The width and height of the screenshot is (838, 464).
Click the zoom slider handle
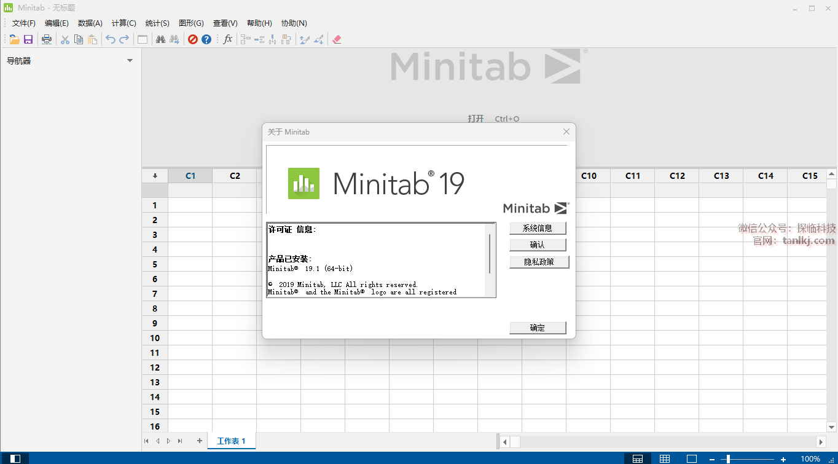(728, 458)
